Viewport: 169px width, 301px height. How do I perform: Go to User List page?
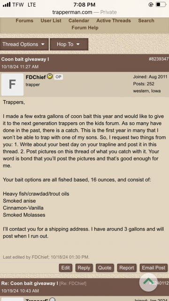pyautogui.click(x=51, y=21)
